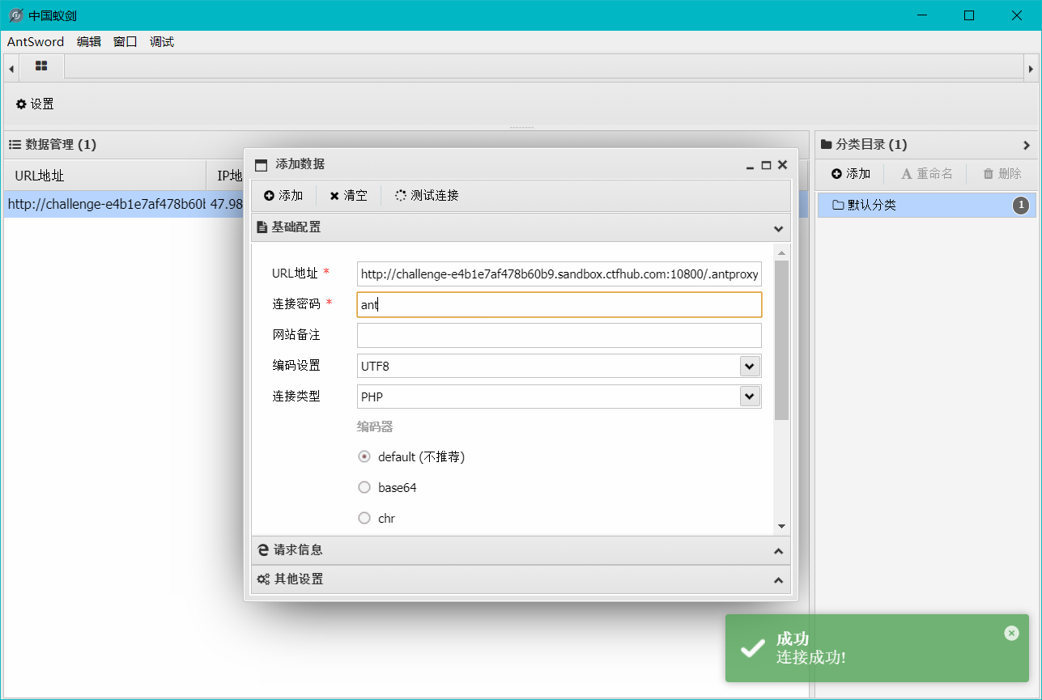The image size is (1042, 700).
Task: Add a new category in 分类目录
Action: 850,174
